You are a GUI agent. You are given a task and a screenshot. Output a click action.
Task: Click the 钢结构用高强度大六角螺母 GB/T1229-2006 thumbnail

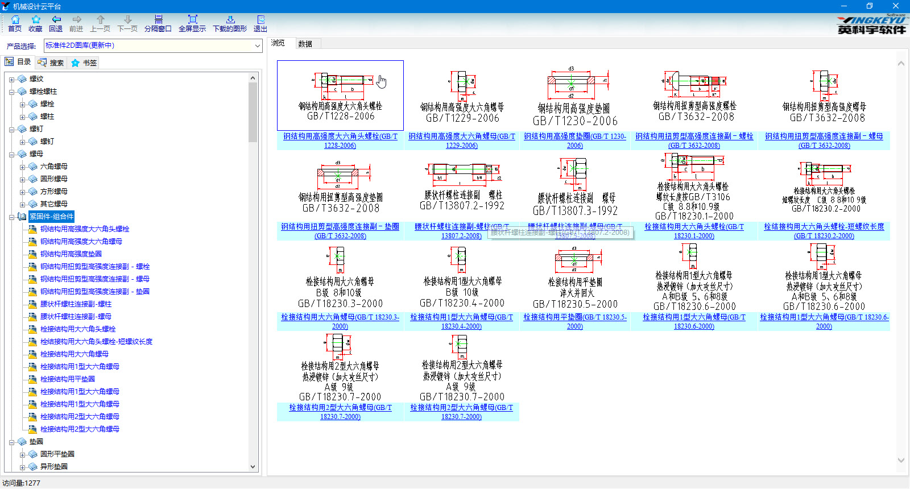point(462,97)
